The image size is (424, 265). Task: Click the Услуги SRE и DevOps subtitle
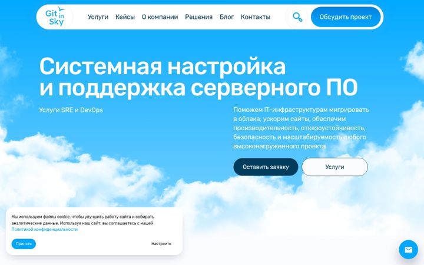(x=71, y=110)
